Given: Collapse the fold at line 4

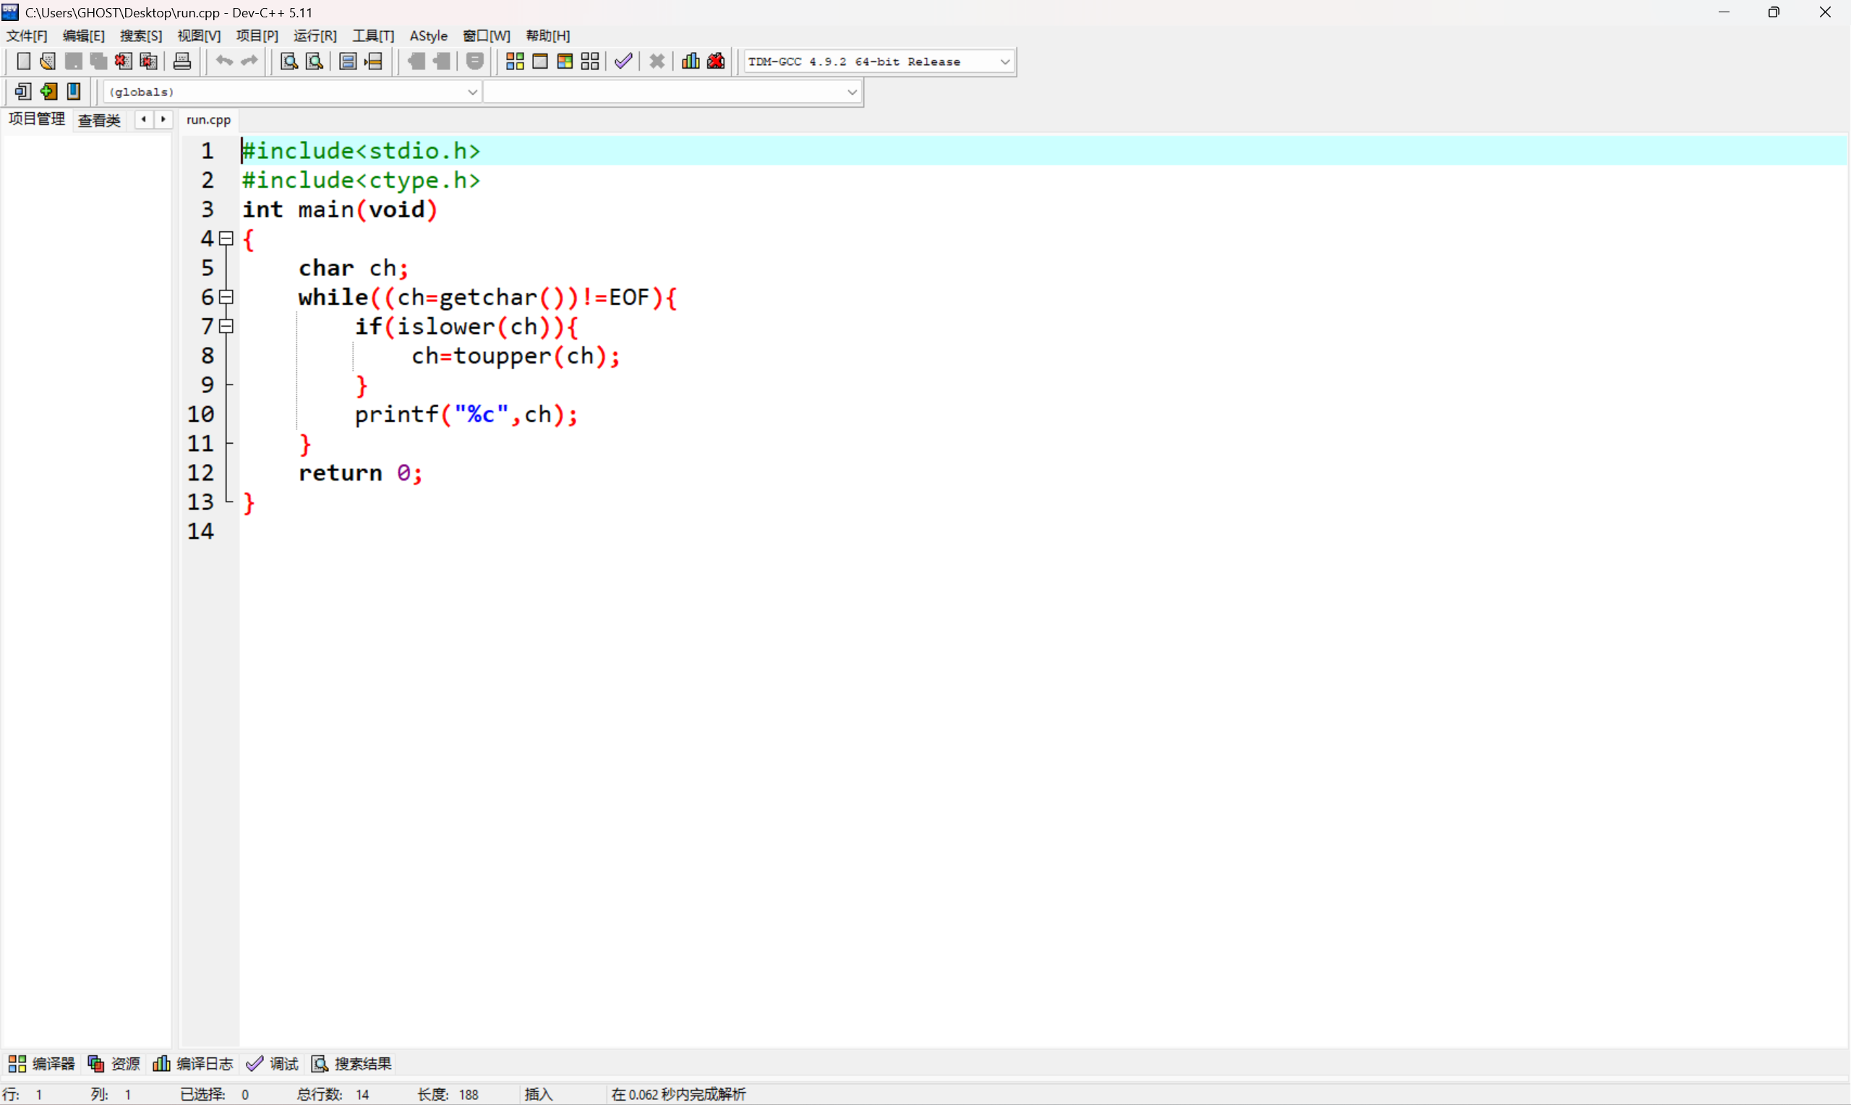Looking at the screenshot, I should click(x=226, y=238).
